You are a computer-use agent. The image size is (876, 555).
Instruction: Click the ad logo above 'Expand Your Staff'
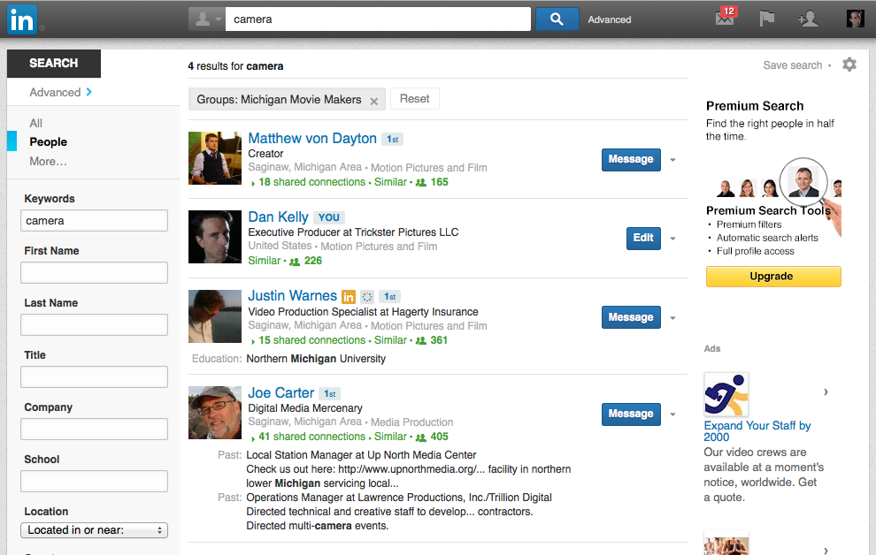pyautogui.click(x=726, y=394)
